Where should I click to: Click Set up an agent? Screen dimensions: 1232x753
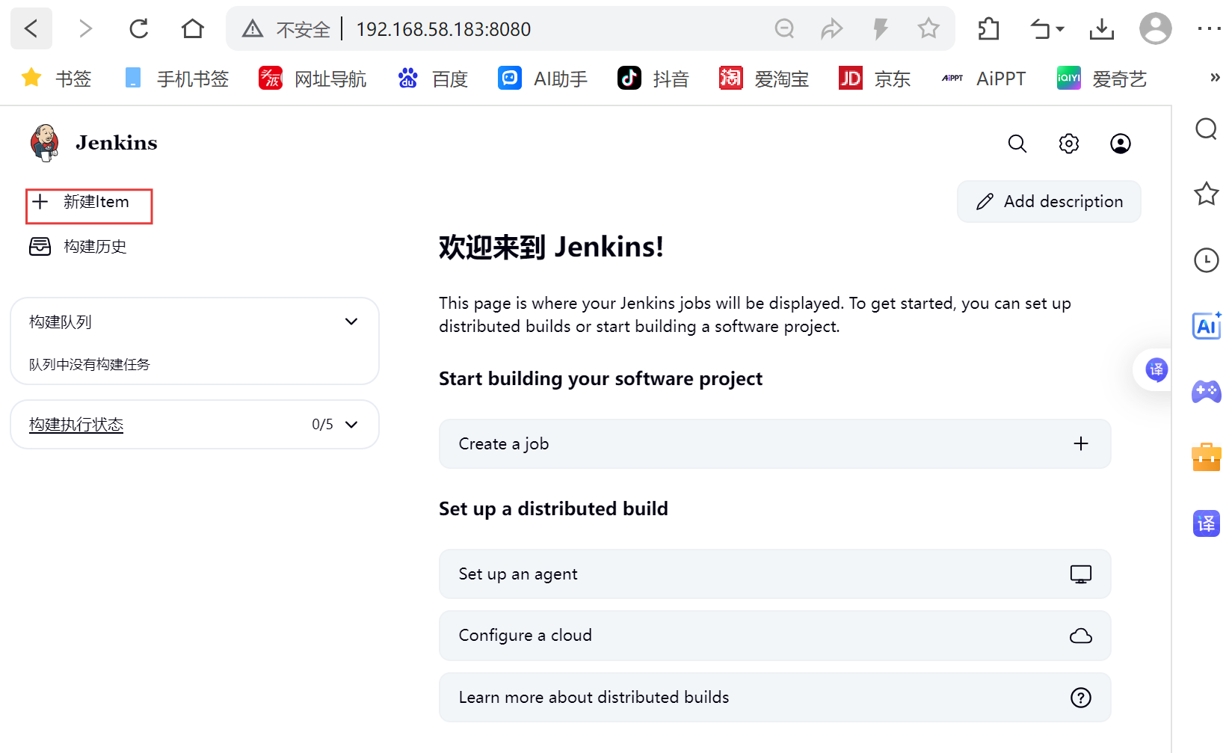click(x=774, y=574)
